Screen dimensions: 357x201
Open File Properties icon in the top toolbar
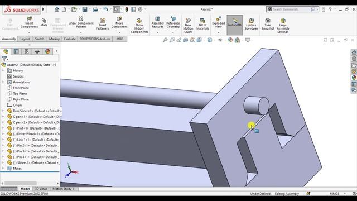133,9
